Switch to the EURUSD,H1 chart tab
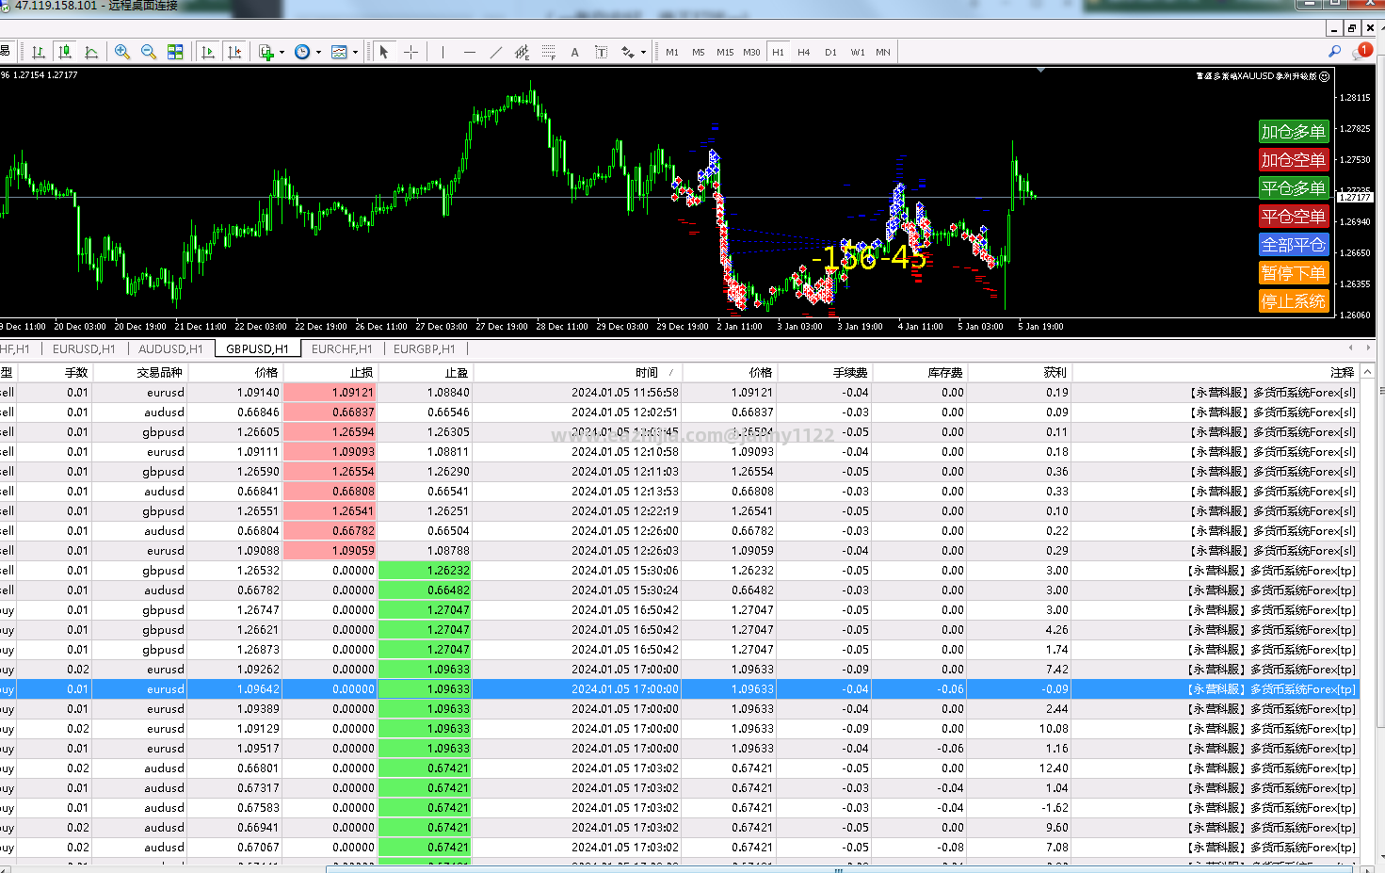Image resolution: width=1385 pixels, height=873 pixels. (84, 349)
